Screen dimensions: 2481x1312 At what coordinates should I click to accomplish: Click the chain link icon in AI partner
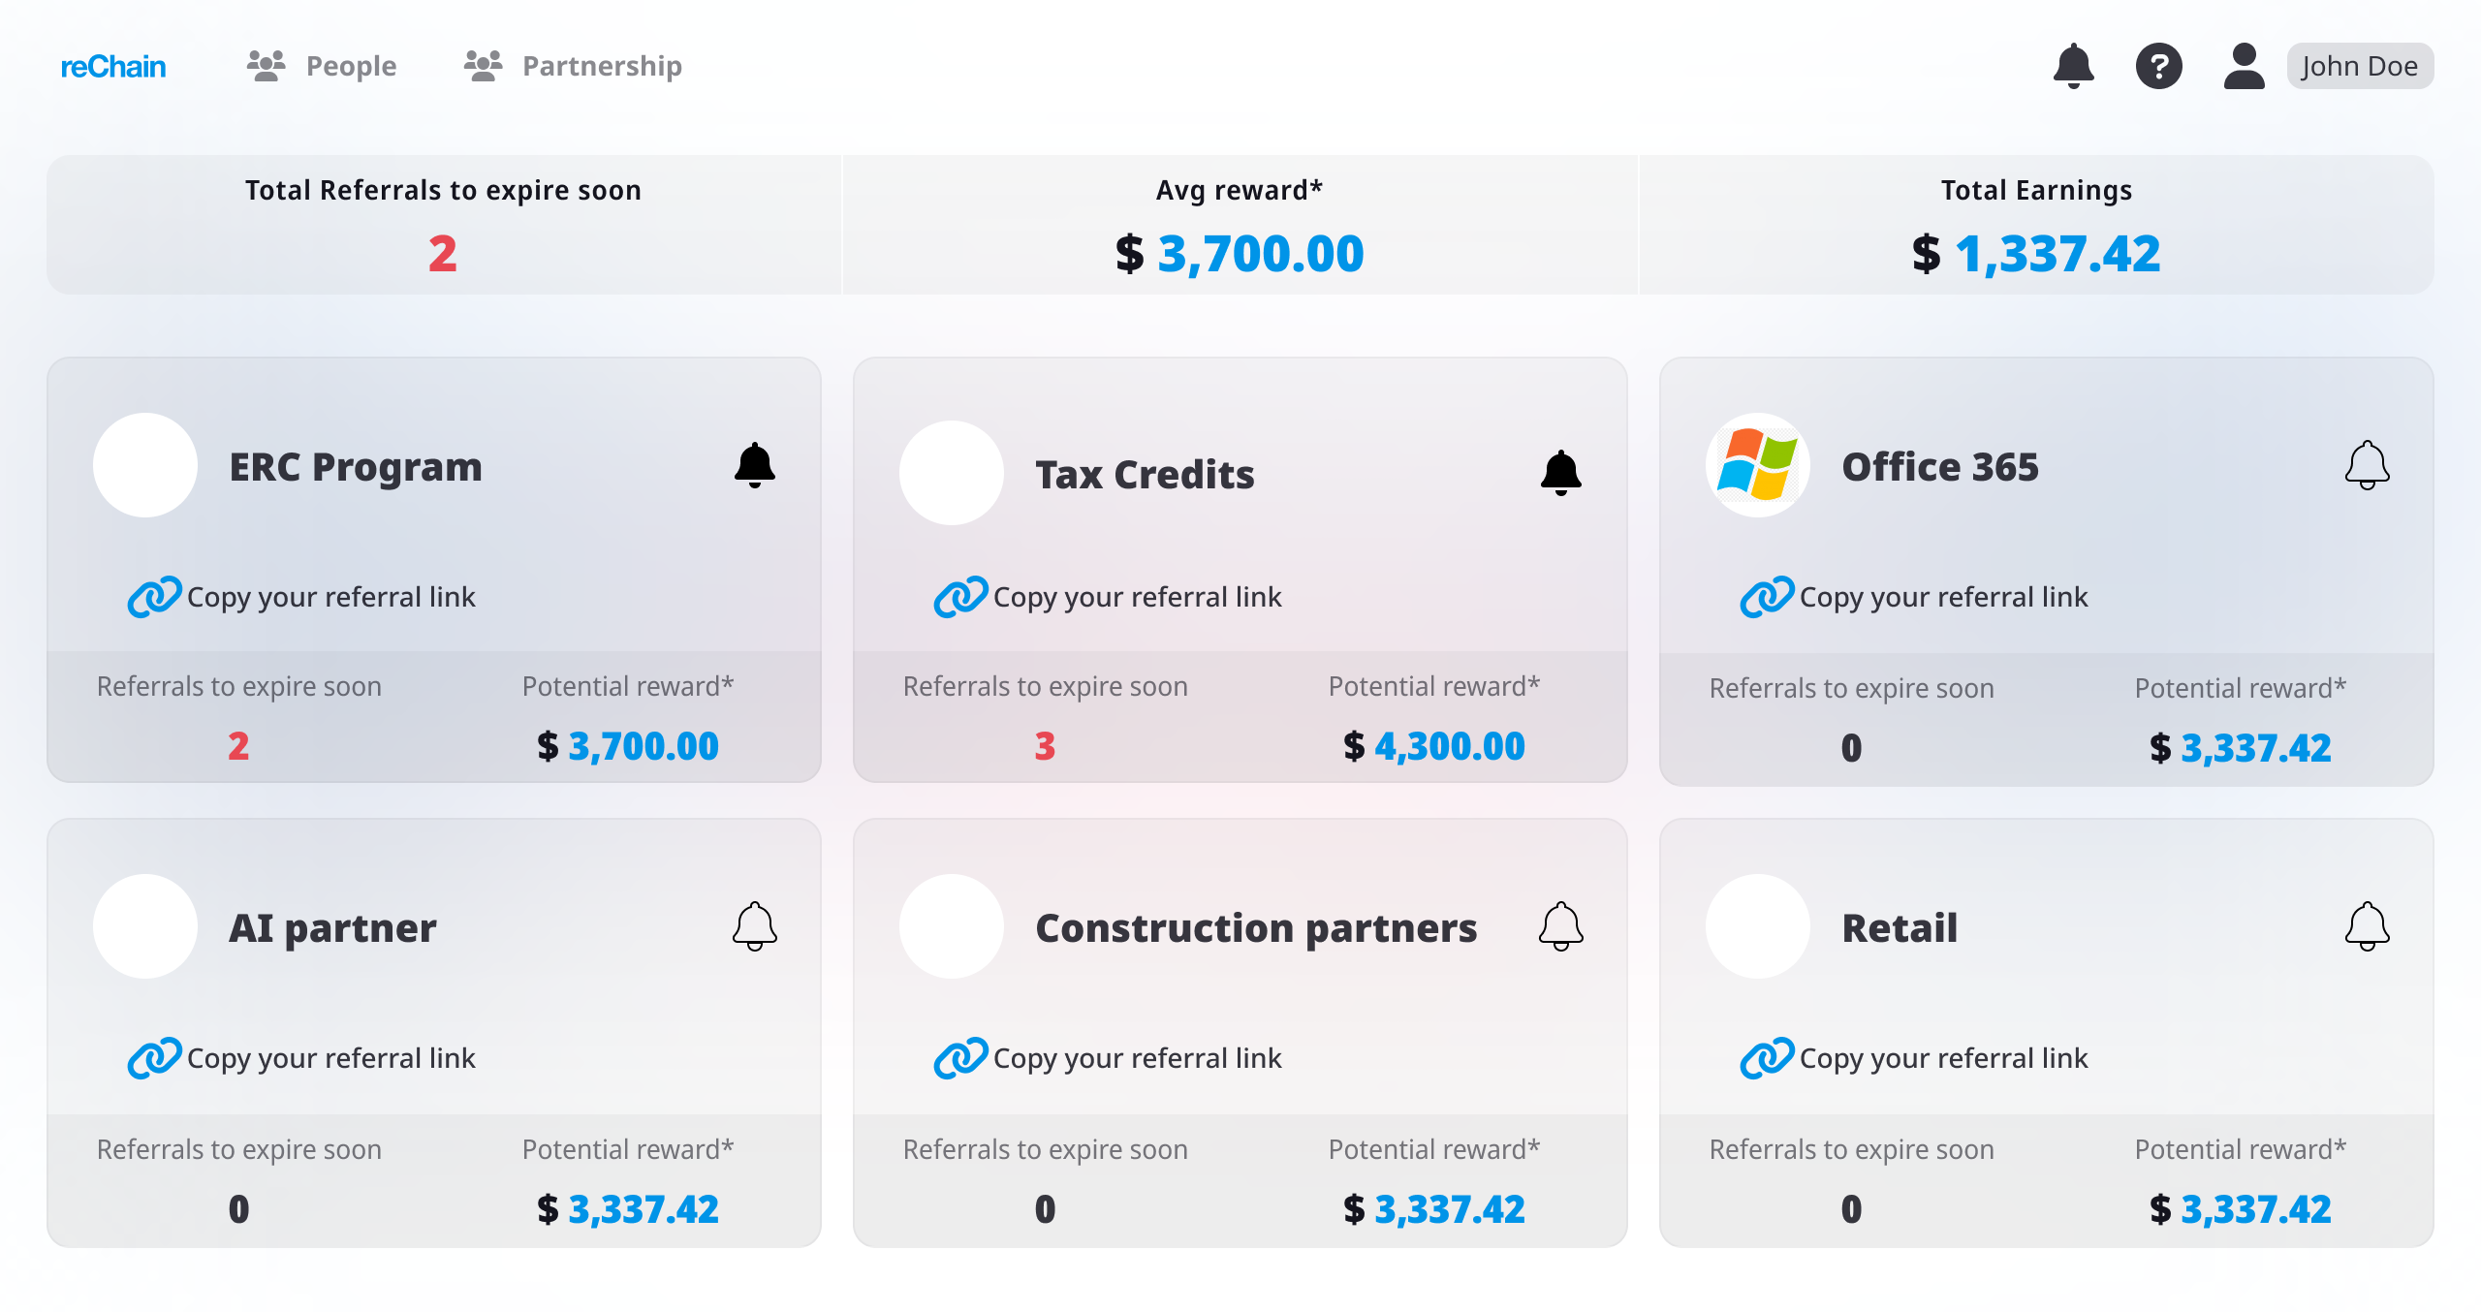tap(154, 1058)
